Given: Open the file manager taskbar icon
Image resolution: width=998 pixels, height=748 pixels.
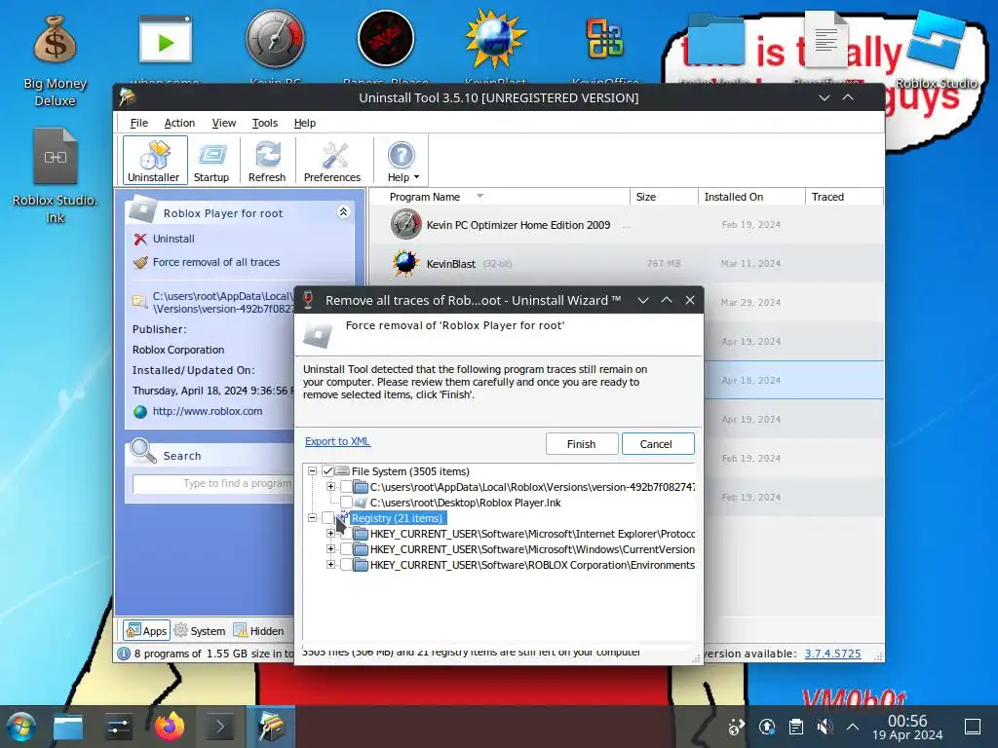Looking at the screenshot, I should pyautogui.click(x=67, y=727).
